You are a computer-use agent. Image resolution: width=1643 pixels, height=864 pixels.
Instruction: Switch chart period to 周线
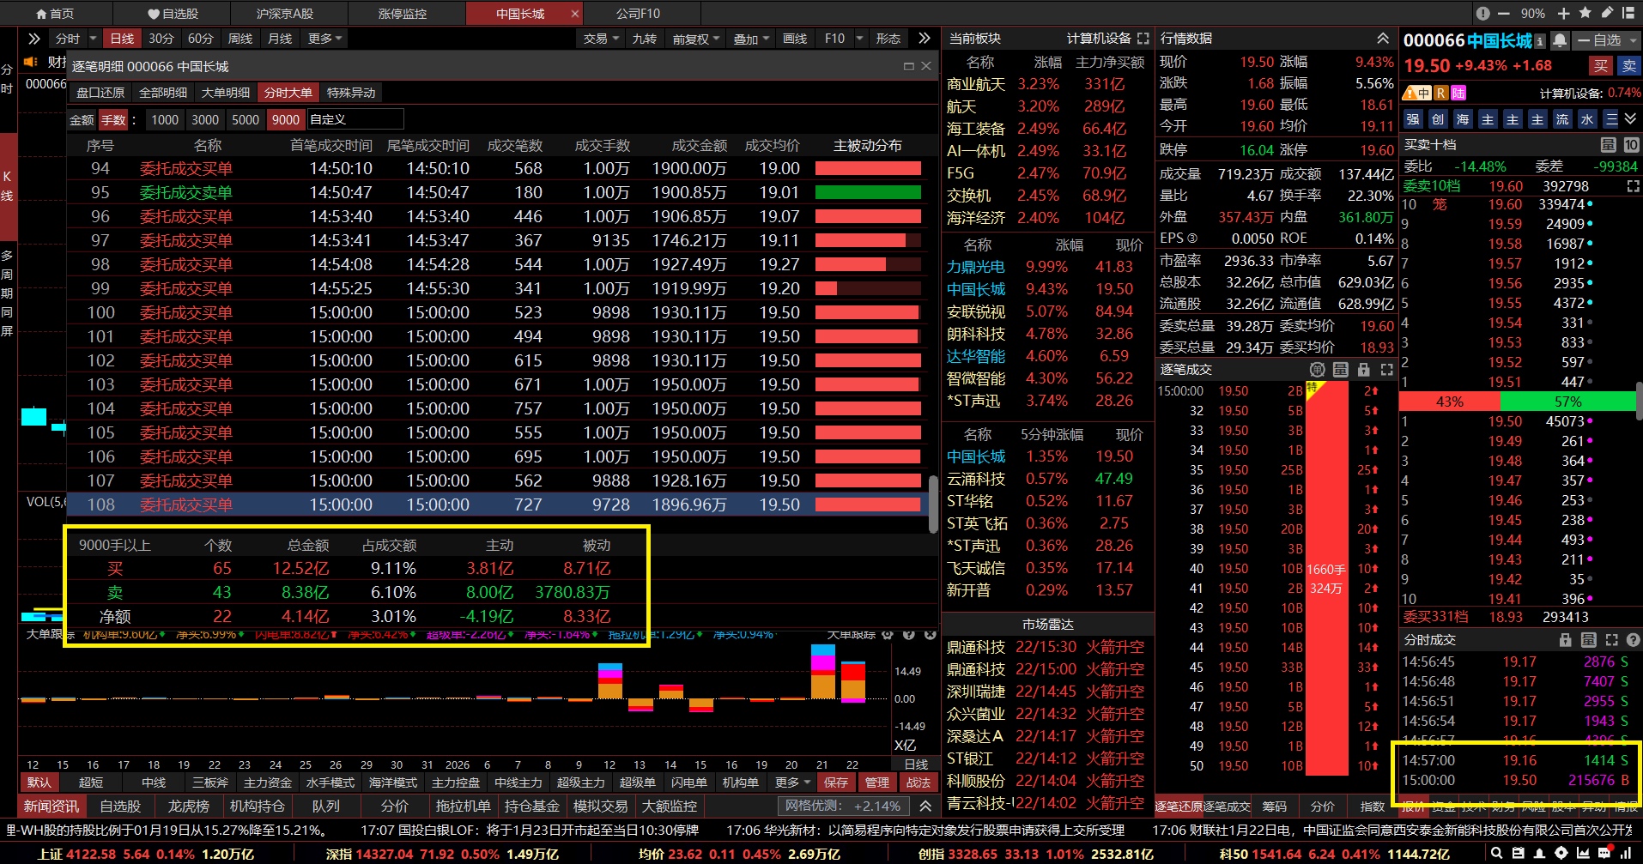point(240,39)
